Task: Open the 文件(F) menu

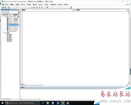Action: click(x=7, y=4)
